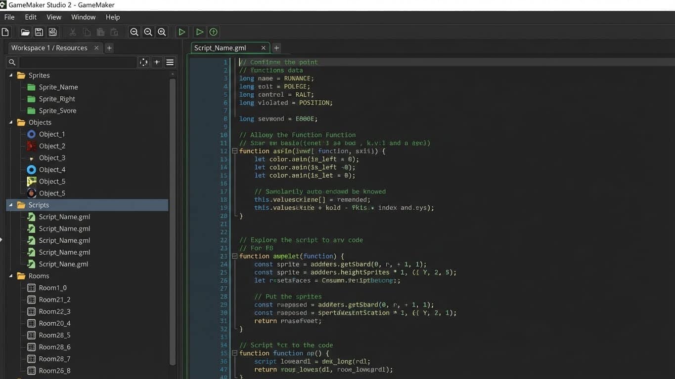Save the project with the floppy disk icon
The height and width of the screenshot is (379, 675).
[x=39, y=32]
